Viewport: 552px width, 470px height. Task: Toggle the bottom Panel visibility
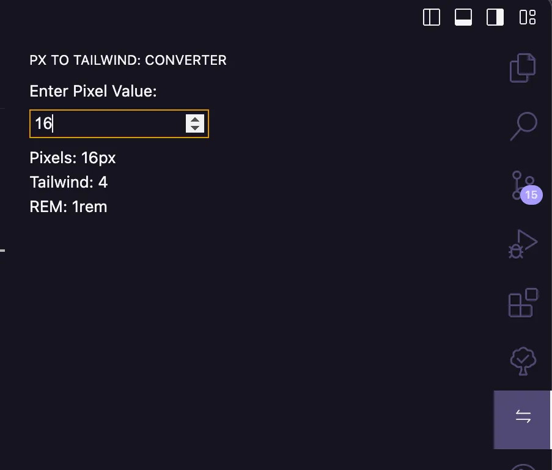(x=463, y=17)
